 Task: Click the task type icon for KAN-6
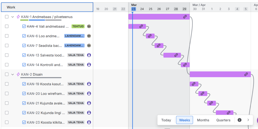(x=24, y=36)
